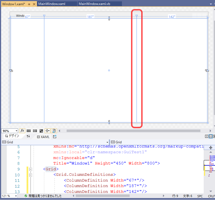This screenshot has height=200, width=215.
Task: Open the 121 % editor zoom dropdown
Action: coord(16,196)
